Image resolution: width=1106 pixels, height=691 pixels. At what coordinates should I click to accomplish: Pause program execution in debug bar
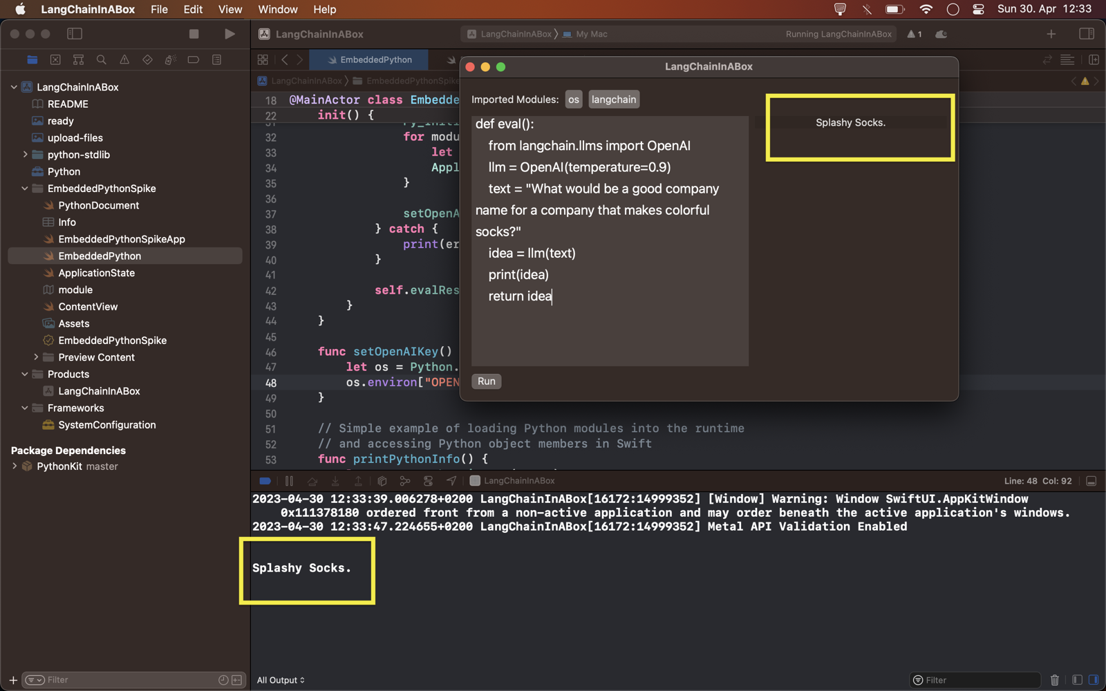(x=289, y=481)
